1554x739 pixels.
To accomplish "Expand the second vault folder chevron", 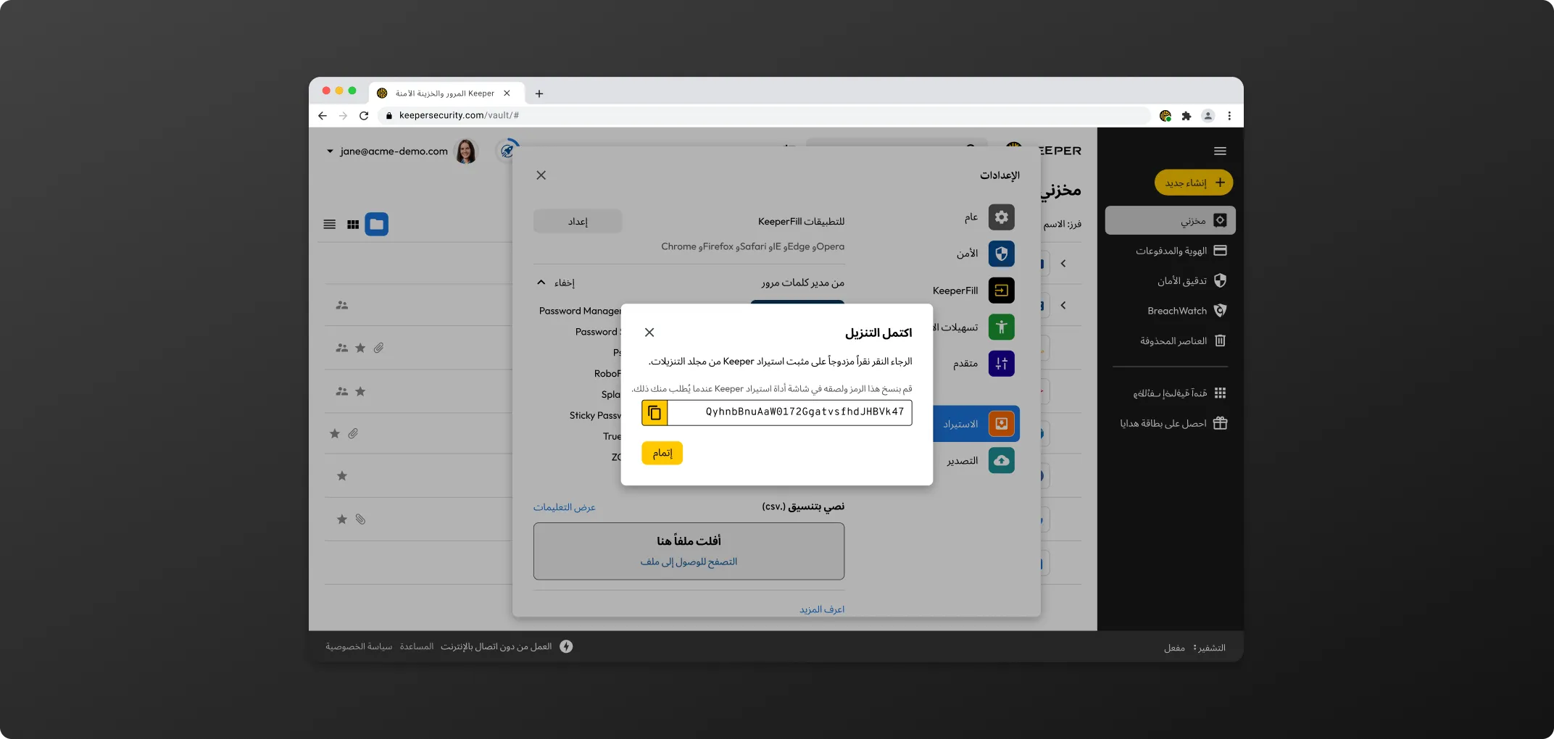I will coord(1063,306).
